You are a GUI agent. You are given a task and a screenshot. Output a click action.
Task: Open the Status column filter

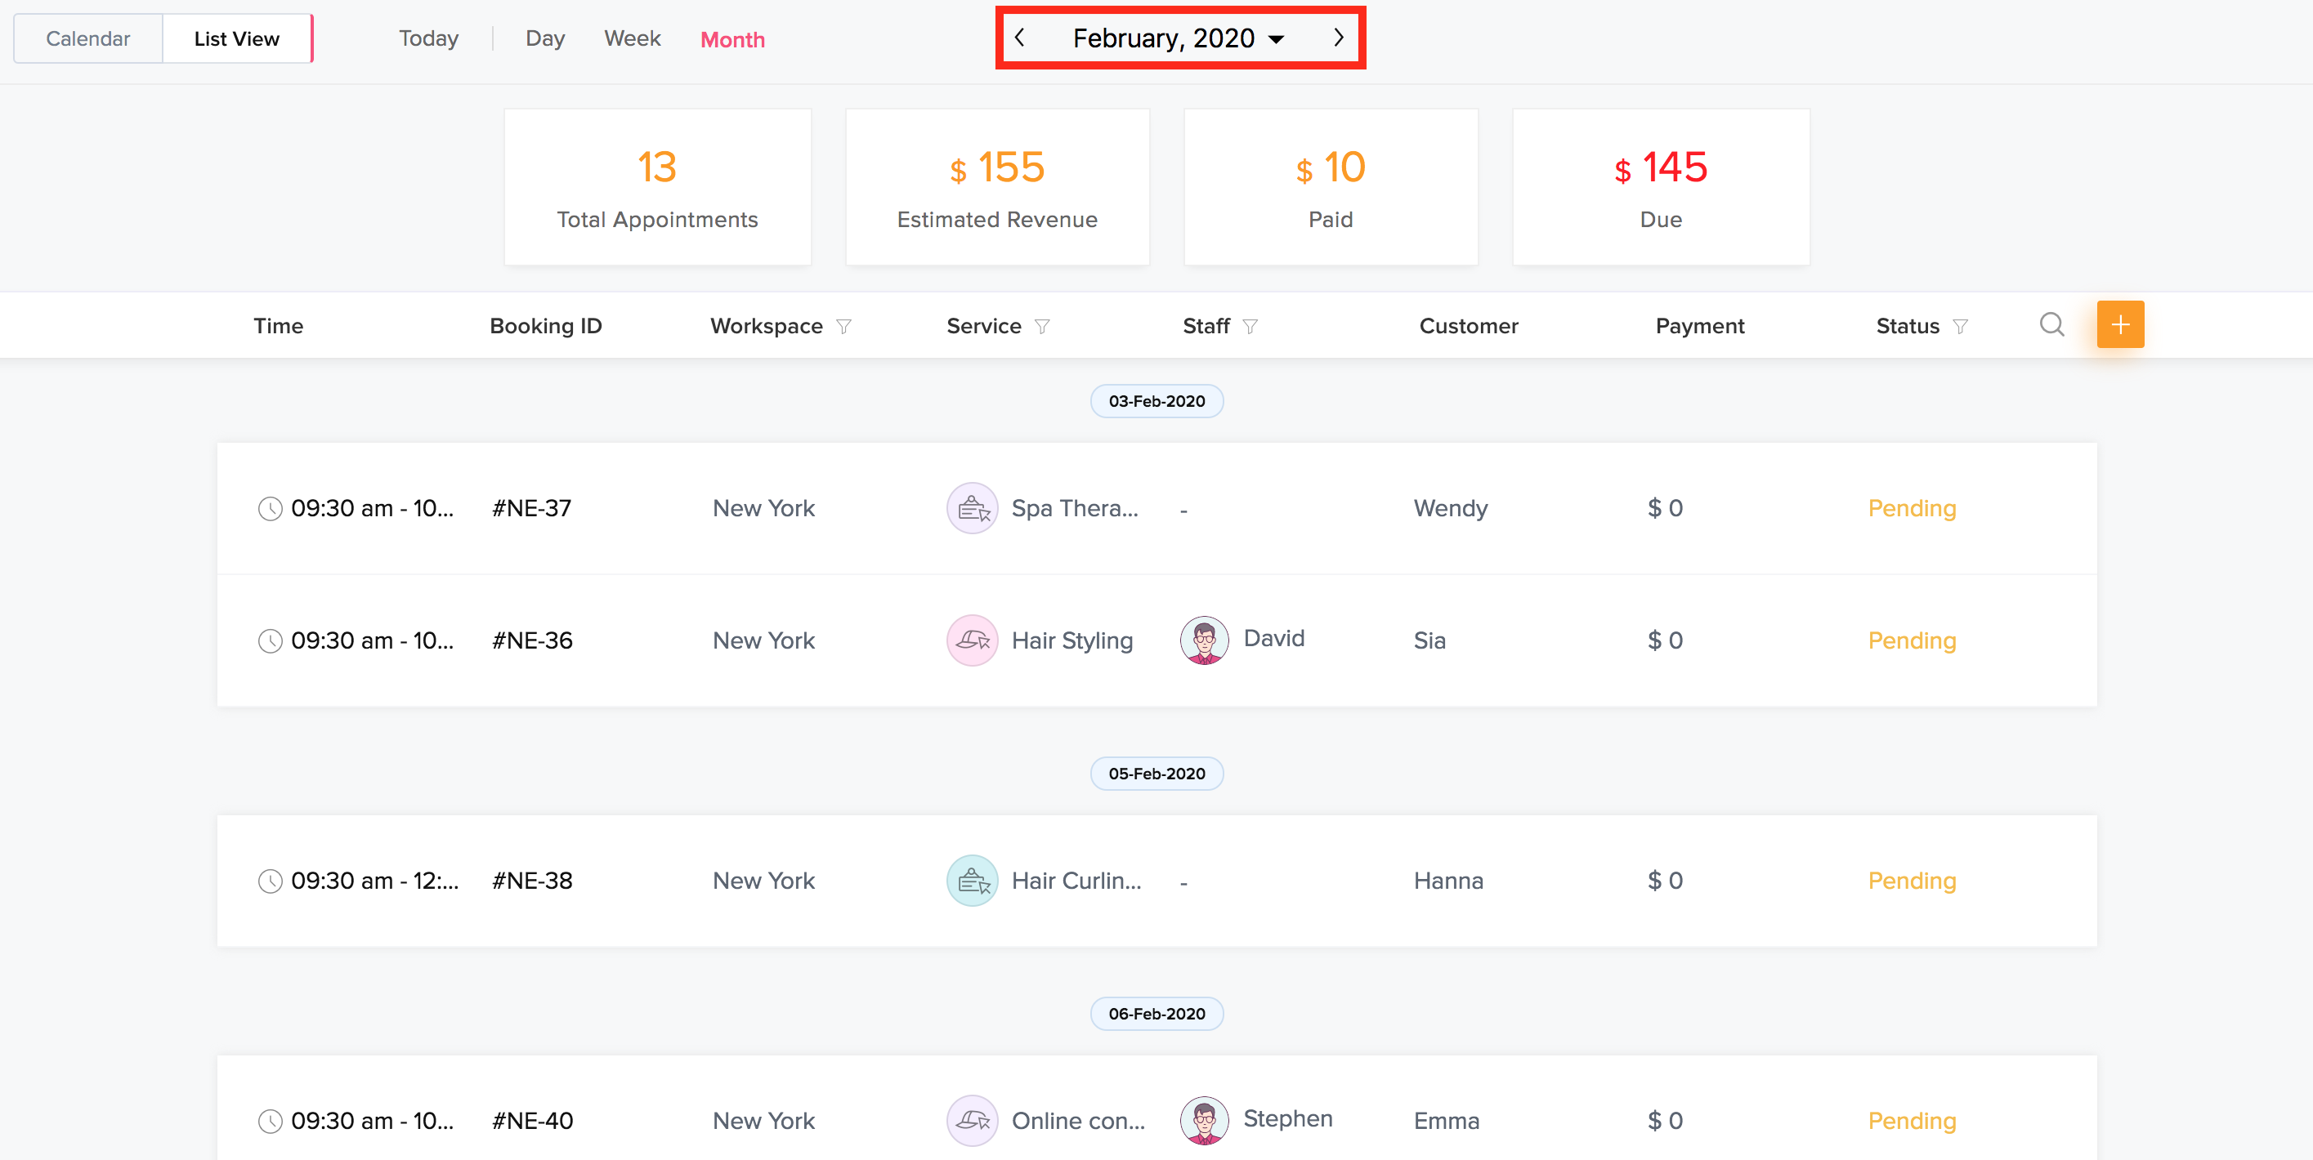click(1960, 327)
